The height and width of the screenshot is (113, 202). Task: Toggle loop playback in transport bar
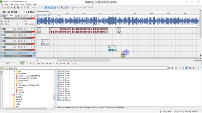click(43, 63)
